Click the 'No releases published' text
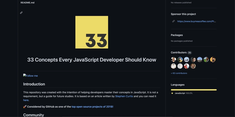The image size is (235, 117). point(181,3)
